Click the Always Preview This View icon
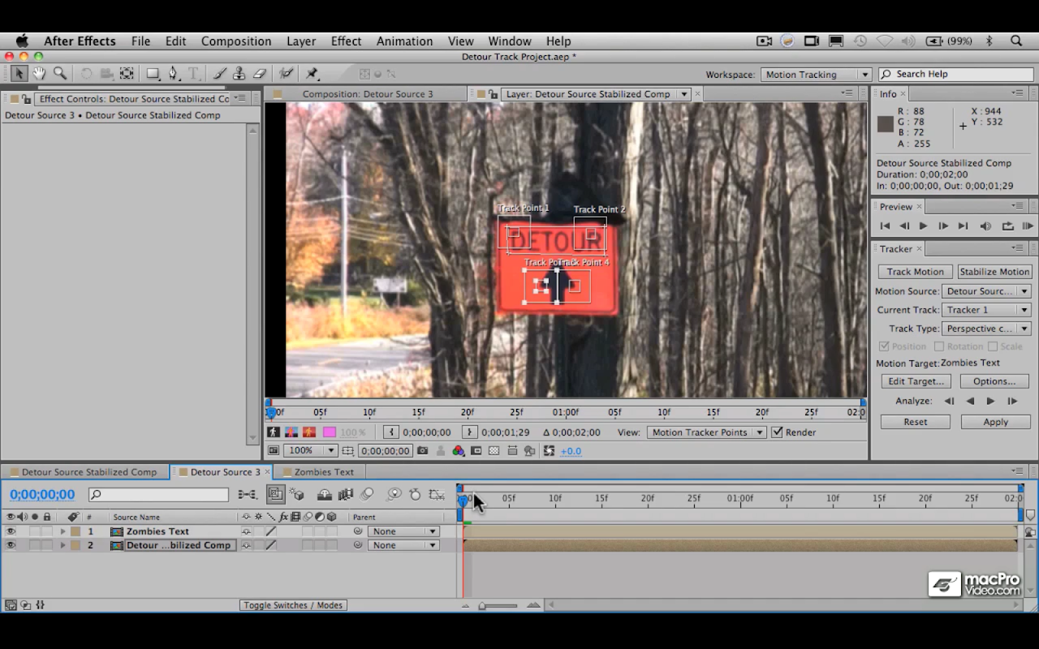The height and width of the screenshot is (649, 1039). (x=274, y=451)
